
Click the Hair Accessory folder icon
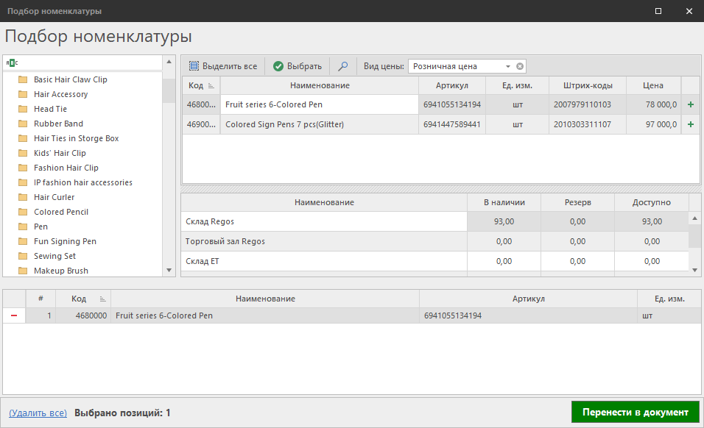click(x=23, y=94)
